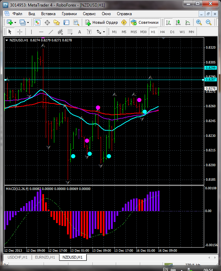
Task: Click the zoom in magnifier icon
Action: [x=199, y=22]
